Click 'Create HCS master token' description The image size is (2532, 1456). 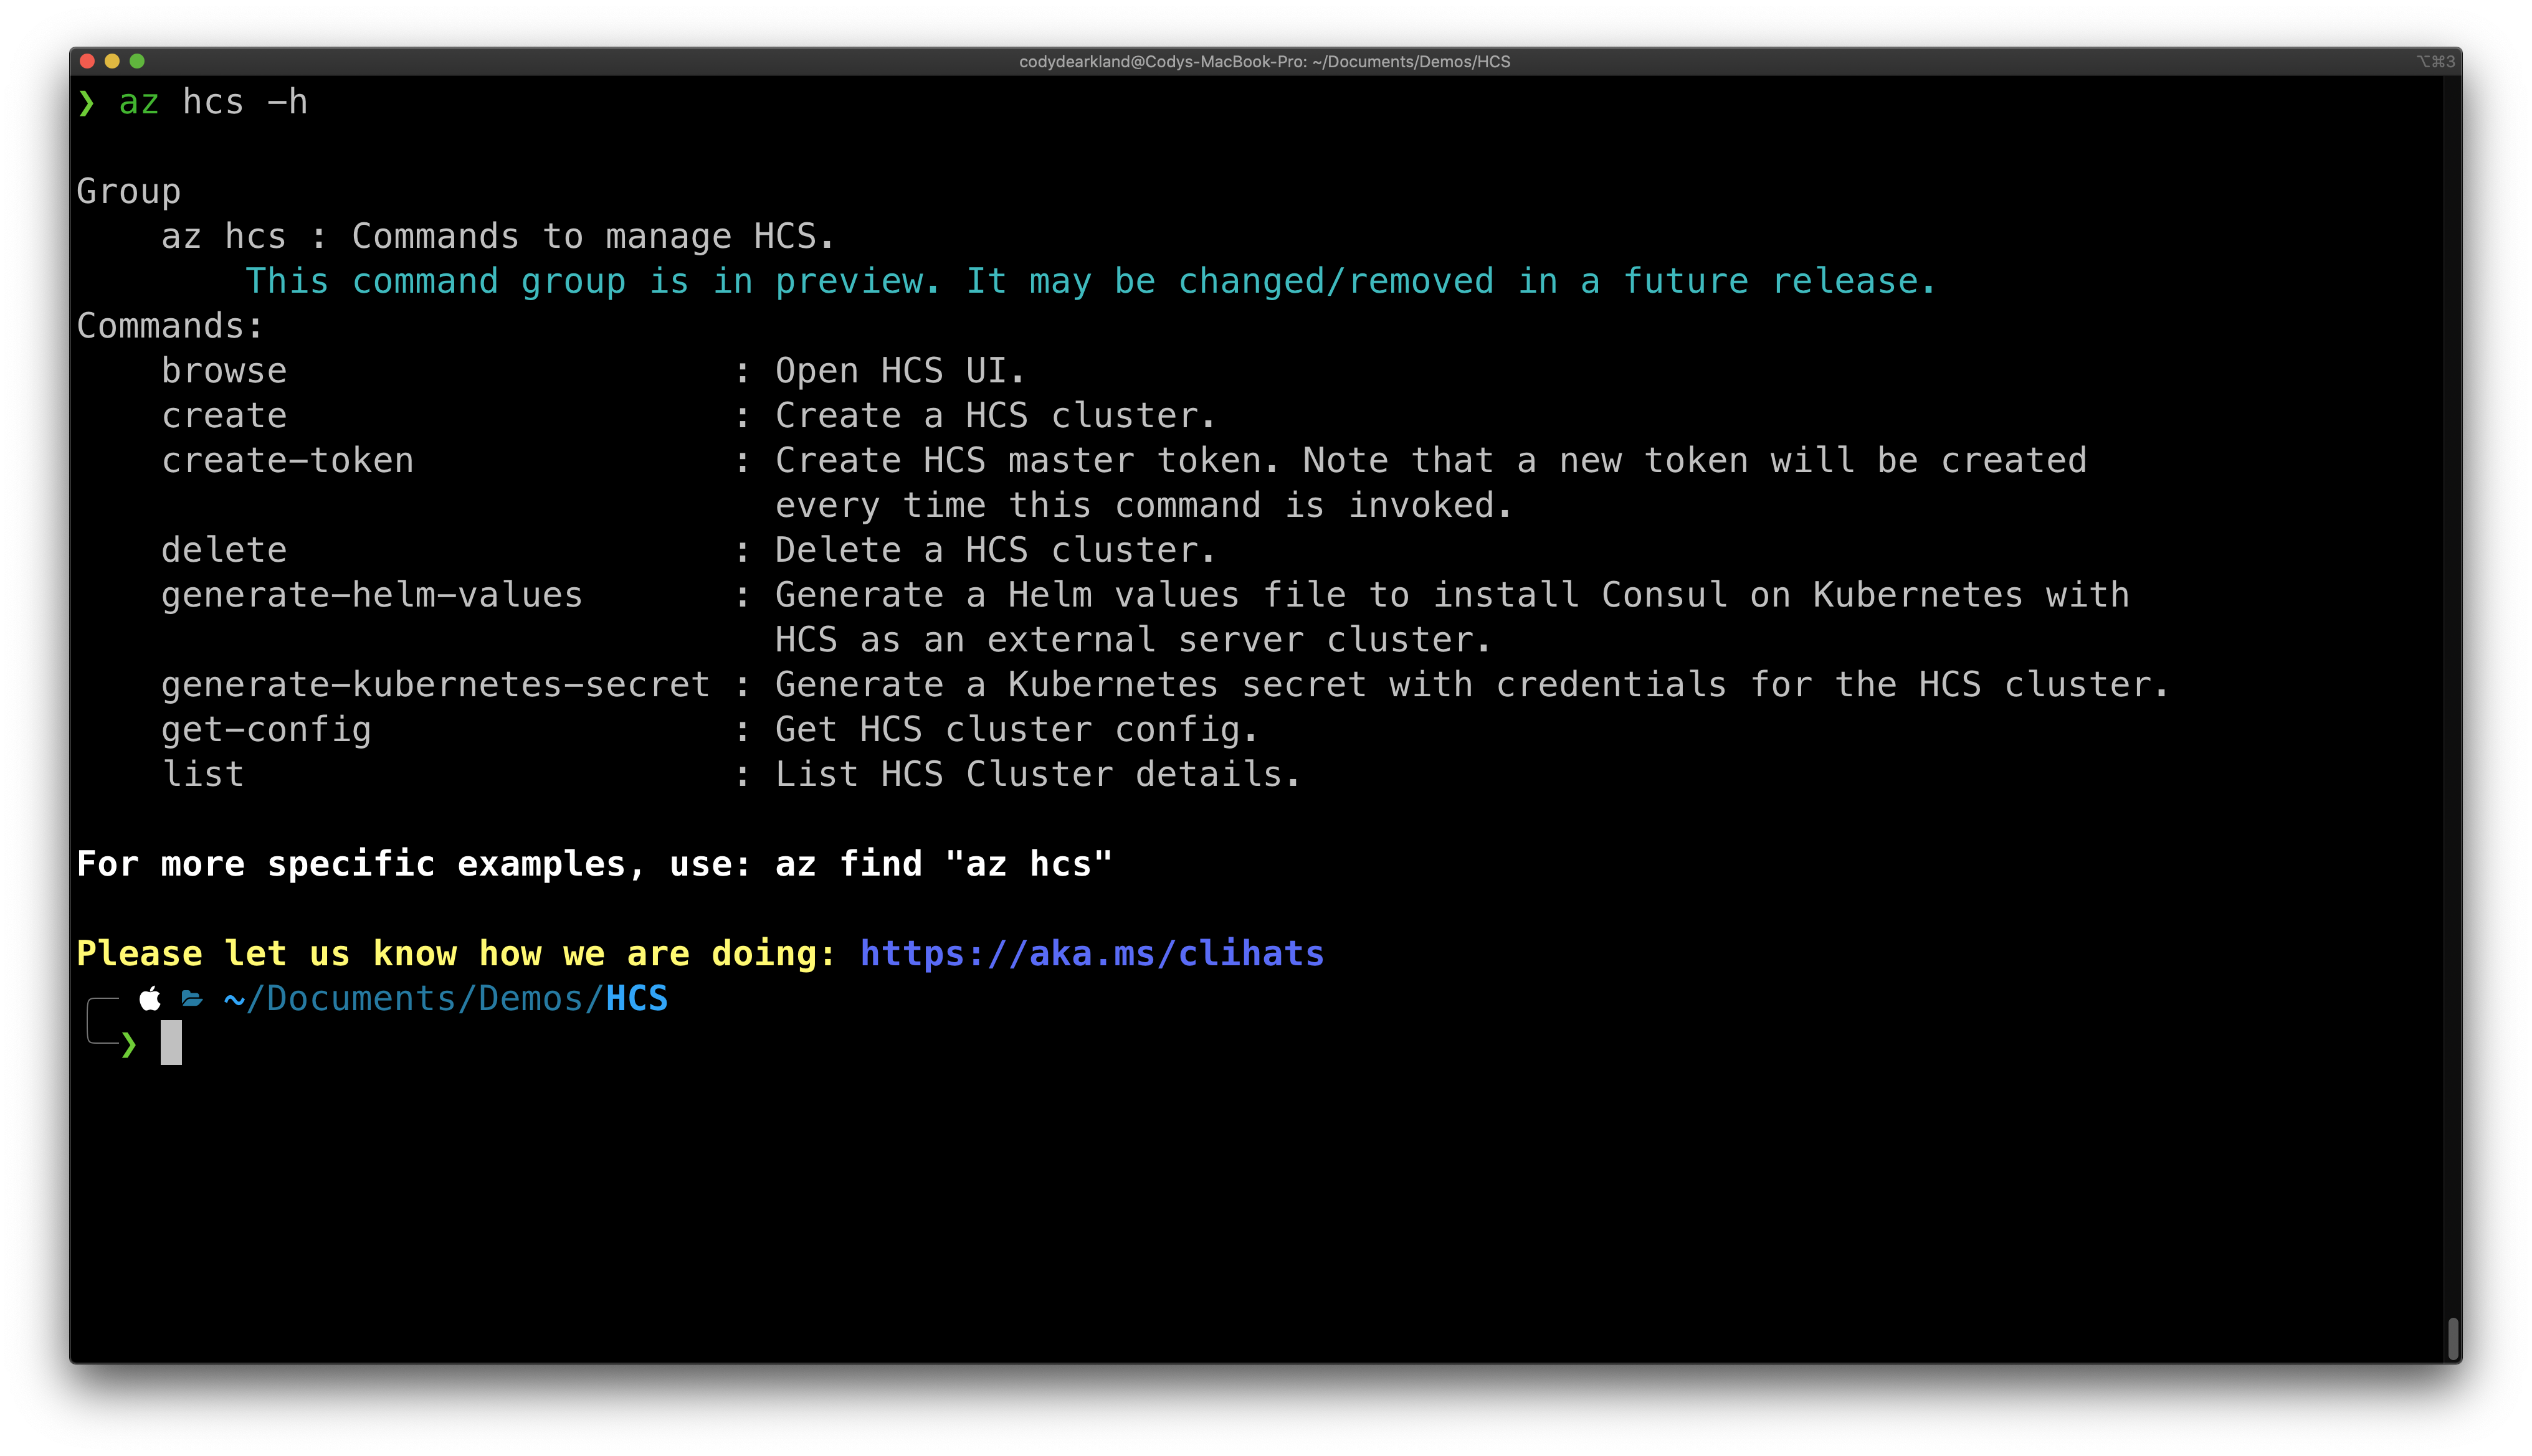coord(1430,461)
